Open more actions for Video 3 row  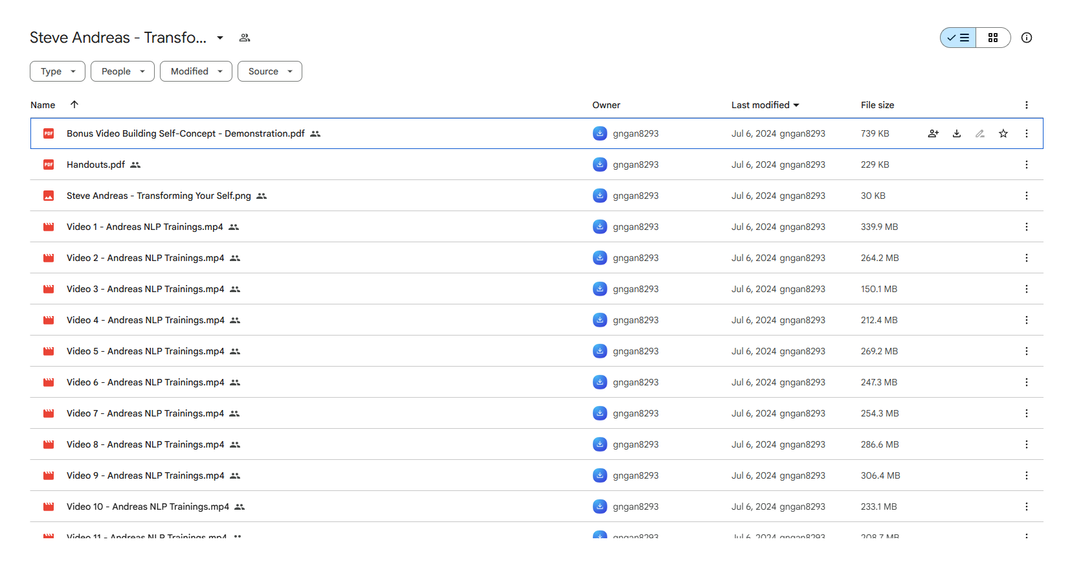pyautogui.click(x=1027, y=289)
